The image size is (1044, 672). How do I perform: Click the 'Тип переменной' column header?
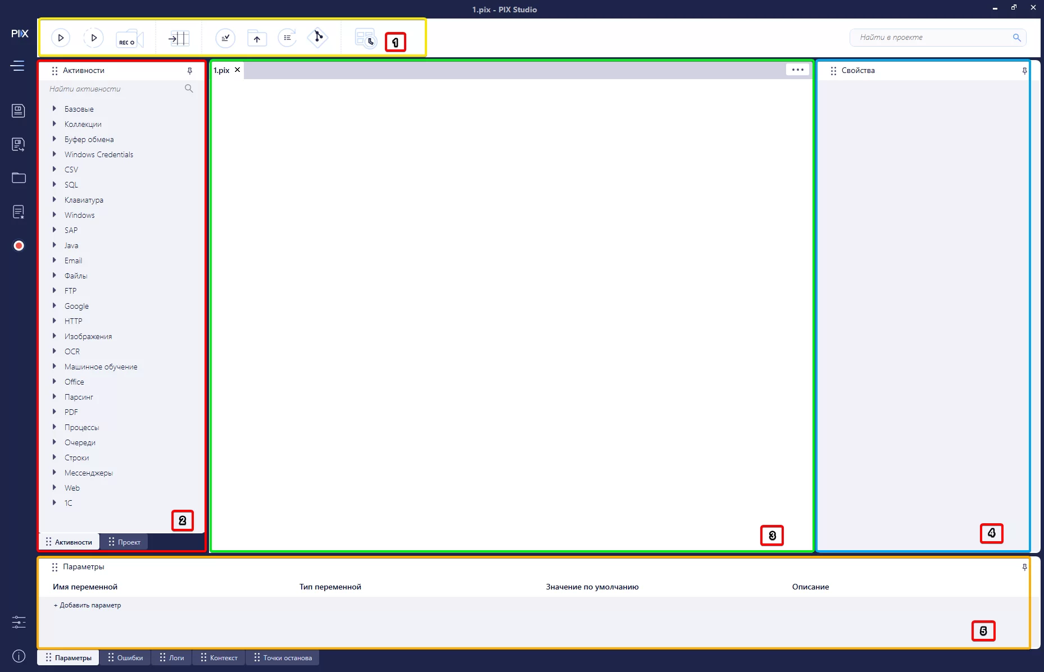click(330, 587)
